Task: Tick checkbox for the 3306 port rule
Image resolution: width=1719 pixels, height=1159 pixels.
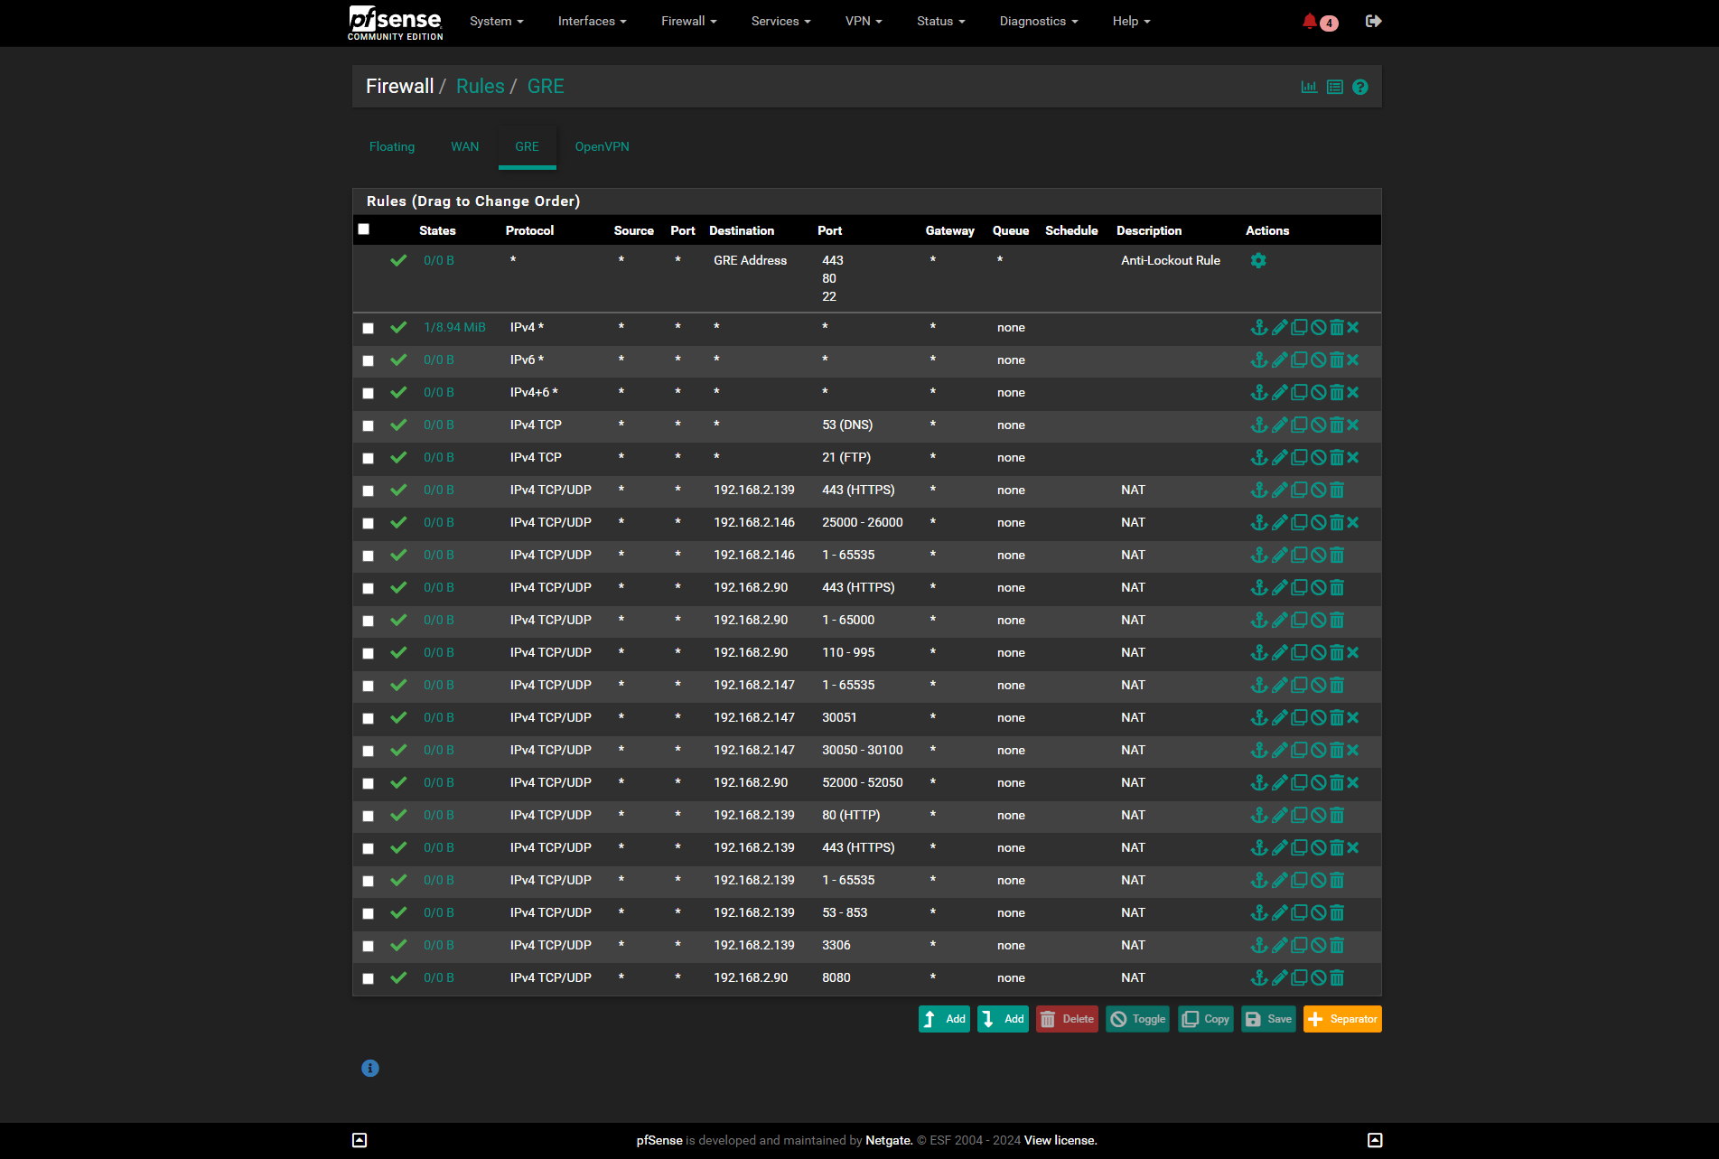Action: tap(368, 946)
